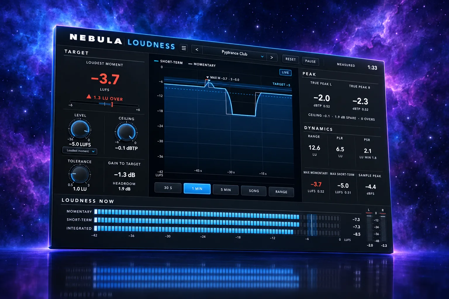Screen dimensions: 449x299
Task: Click the measured time 1:33
Action: tap(372, 68)
